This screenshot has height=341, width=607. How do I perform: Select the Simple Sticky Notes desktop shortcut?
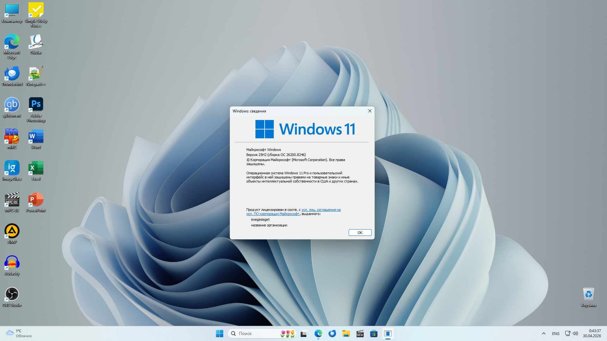coord(36,15)
